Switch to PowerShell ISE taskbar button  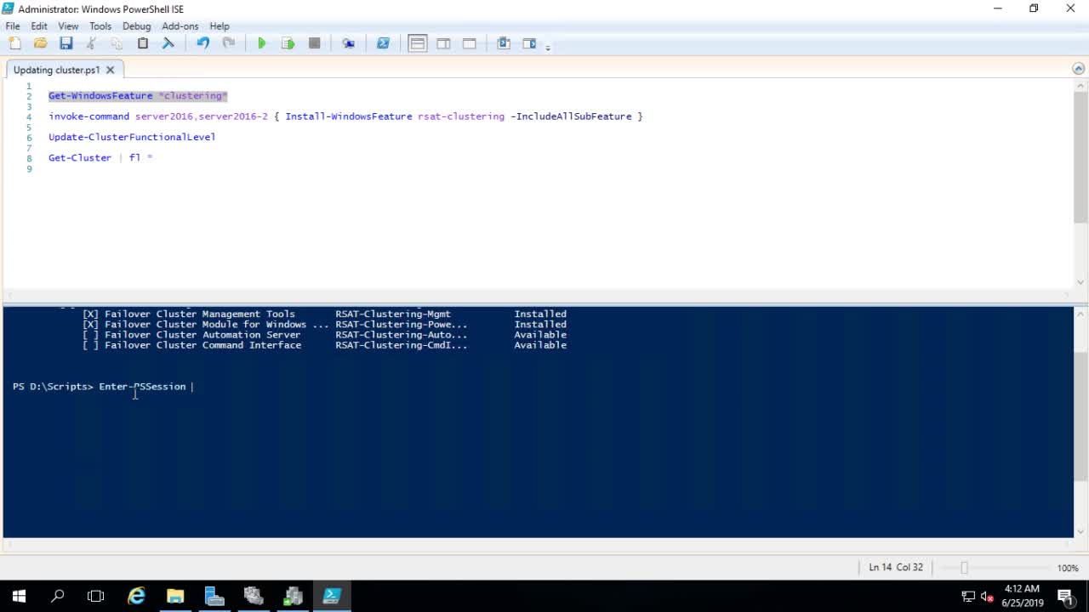coord(332,596)
